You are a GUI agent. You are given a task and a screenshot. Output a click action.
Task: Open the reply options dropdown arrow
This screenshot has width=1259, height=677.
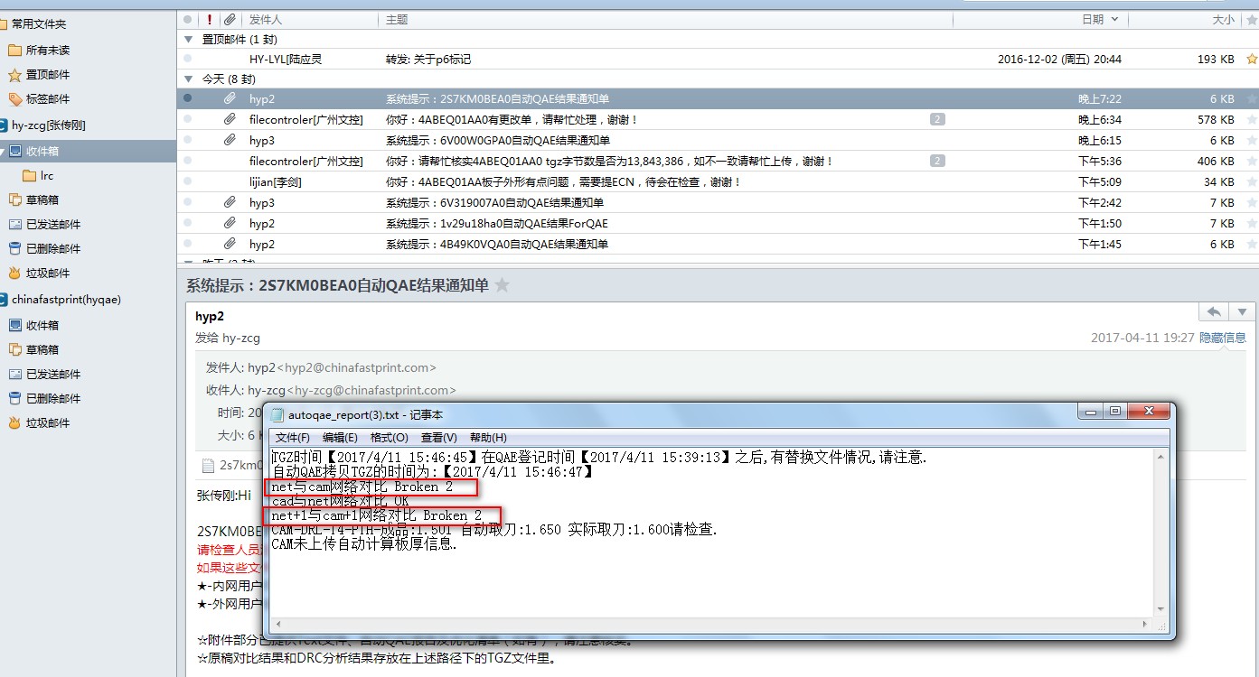[1242, 311]
